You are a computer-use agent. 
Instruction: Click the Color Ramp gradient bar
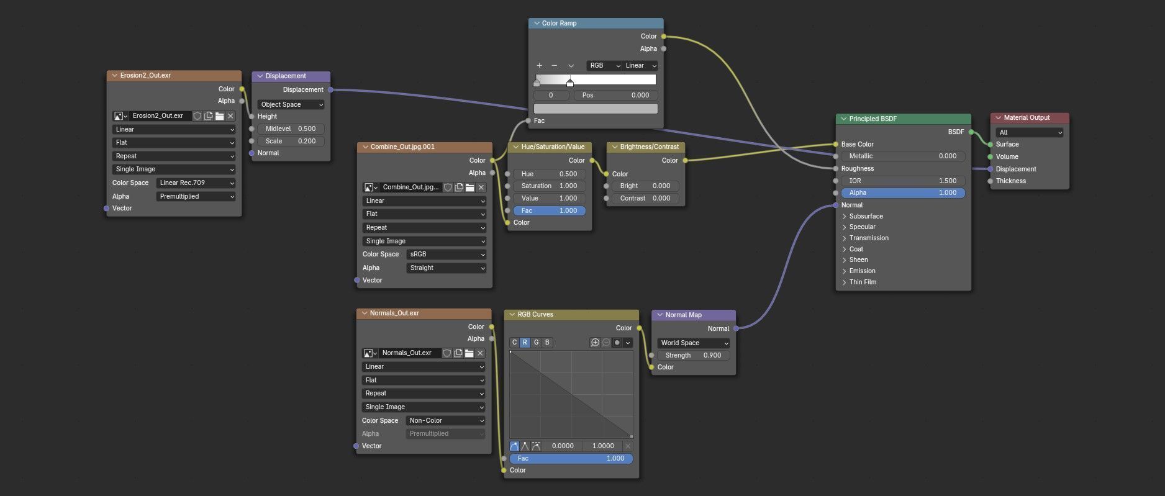596,79
